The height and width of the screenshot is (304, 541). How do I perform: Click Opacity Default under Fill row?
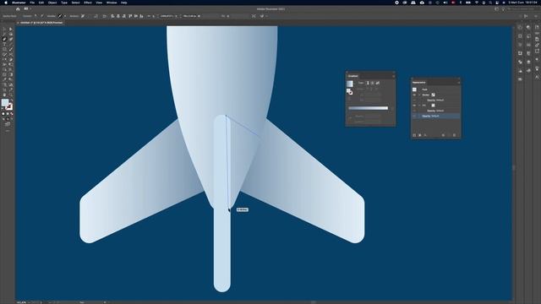(435, 111)
